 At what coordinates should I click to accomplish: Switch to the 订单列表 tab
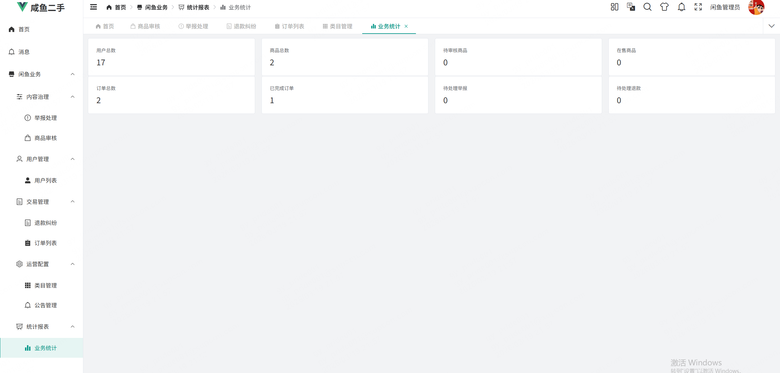pos(289,26)
